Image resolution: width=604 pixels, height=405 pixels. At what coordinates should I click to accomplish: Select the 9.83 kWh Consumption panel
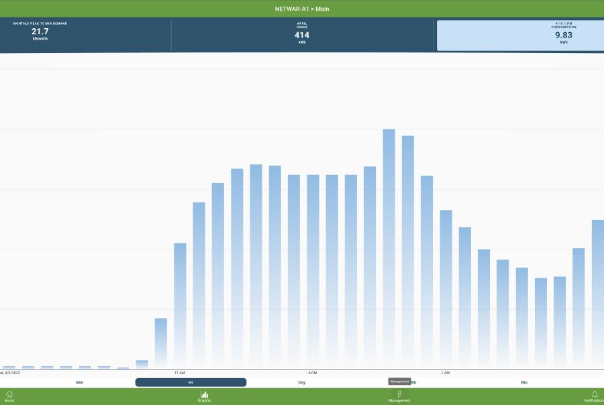[x=520, y=36]
